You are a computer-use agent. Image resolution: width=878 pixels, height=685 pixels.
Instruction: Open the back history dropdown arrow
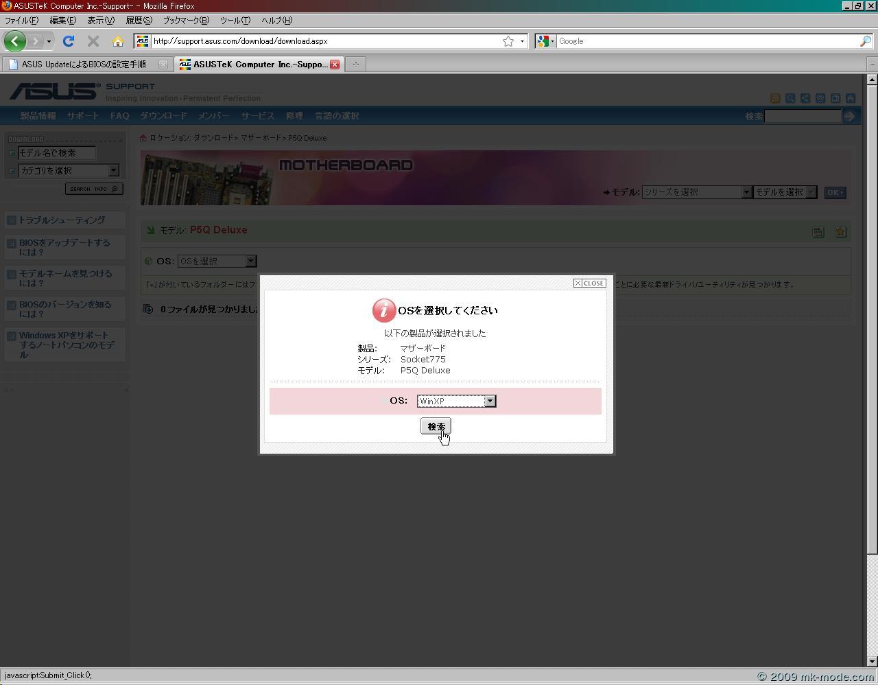point(49,41)
